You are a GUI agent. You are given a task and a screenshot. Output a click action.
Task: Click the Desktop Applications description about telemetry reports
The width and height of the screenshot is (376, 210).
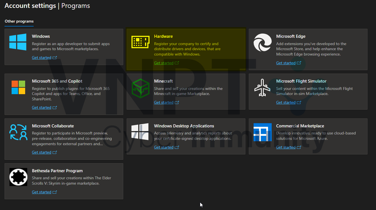click(193, 136)
